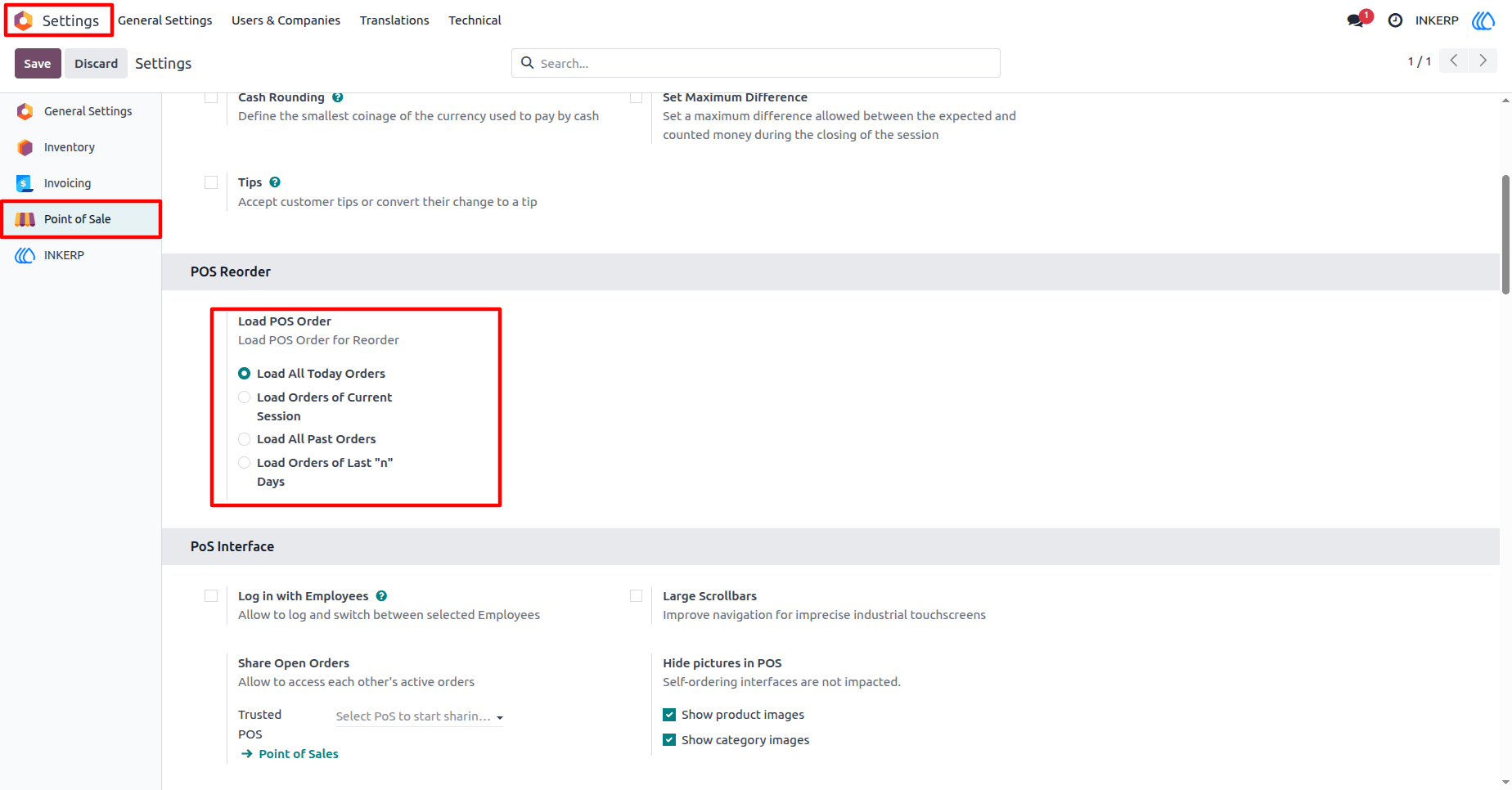
Task: Click the search magnifier icon
Action: click(x=528, y=63)
